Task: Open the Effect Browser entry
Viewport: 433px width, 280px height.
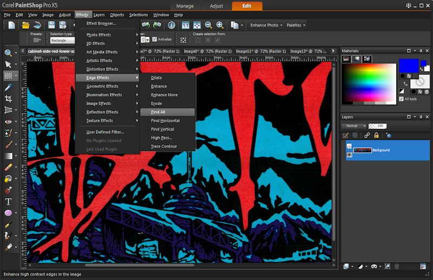Action: pyautogui.click(x=101, y=24)
